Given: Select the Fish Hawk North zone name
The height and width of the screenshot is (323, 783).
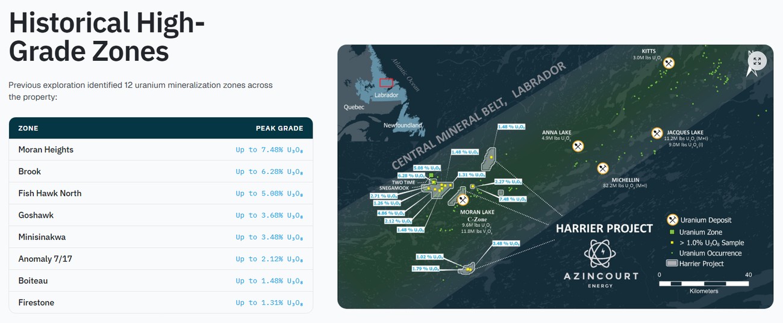Looking at the screenshot, I should [x=49, y=193].
